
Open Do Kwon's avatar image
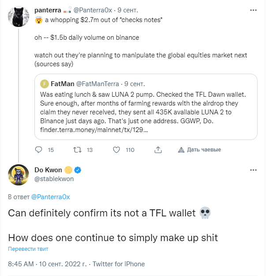19,175
